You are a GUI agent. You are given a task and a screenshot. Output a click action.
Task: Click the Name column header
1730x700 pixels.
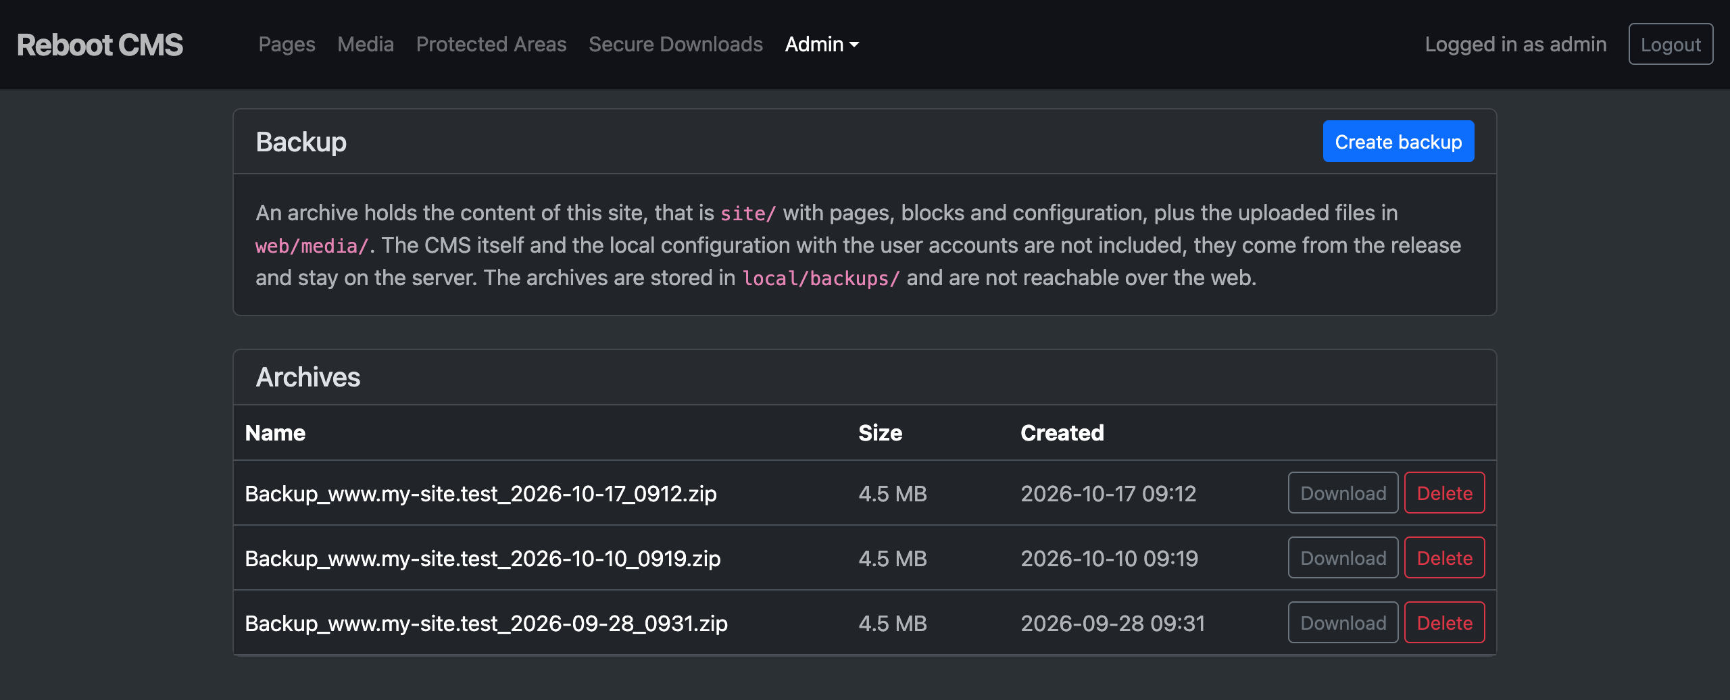click(275, 433)
